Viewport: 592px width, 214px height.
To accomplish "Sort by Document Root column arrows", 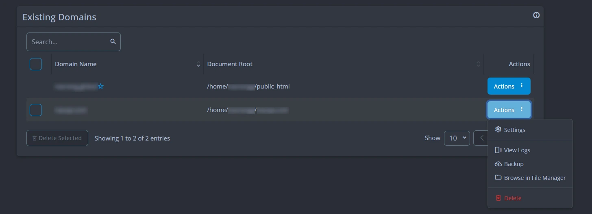I will (478, 64).
